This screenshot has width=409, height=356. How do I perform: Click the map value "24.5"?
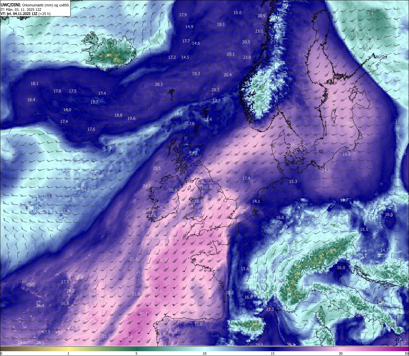(x=147, y=186)
